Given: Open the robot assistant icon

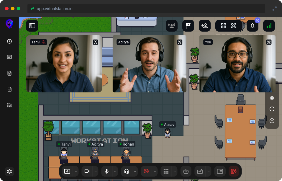Looking at the screenshot, I should coord(186,171).
